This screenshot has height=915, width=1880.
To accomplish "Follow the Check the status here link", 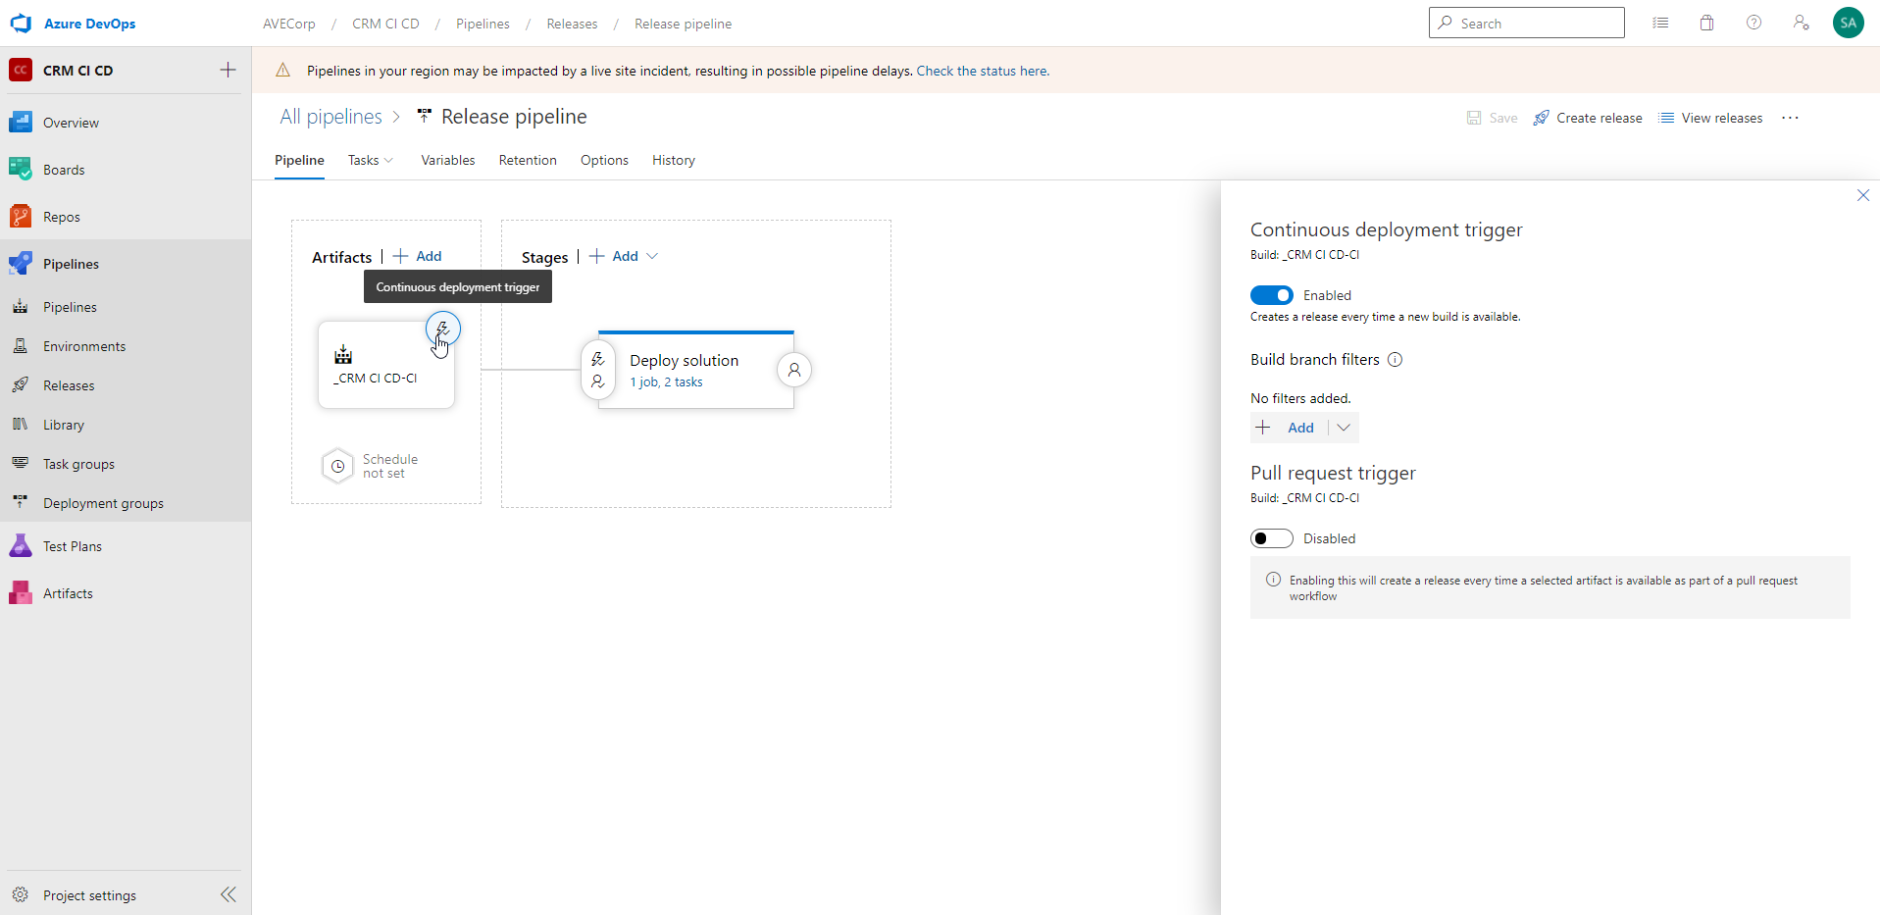I will pos(982,70).
